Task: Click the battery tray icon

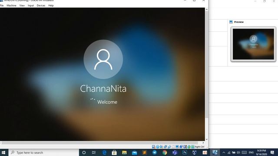Action: (234, 153)
